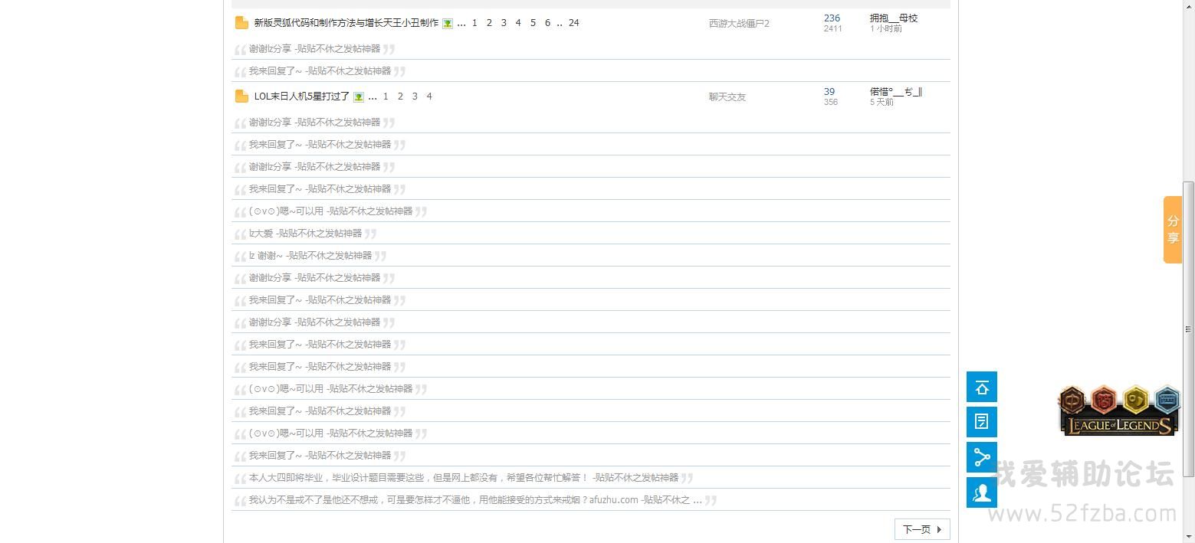Viewport: 1195px width, 543px height.
Task: Click the folder icon beside 新版灵狐代码 thread
Action: click(241, 23)
